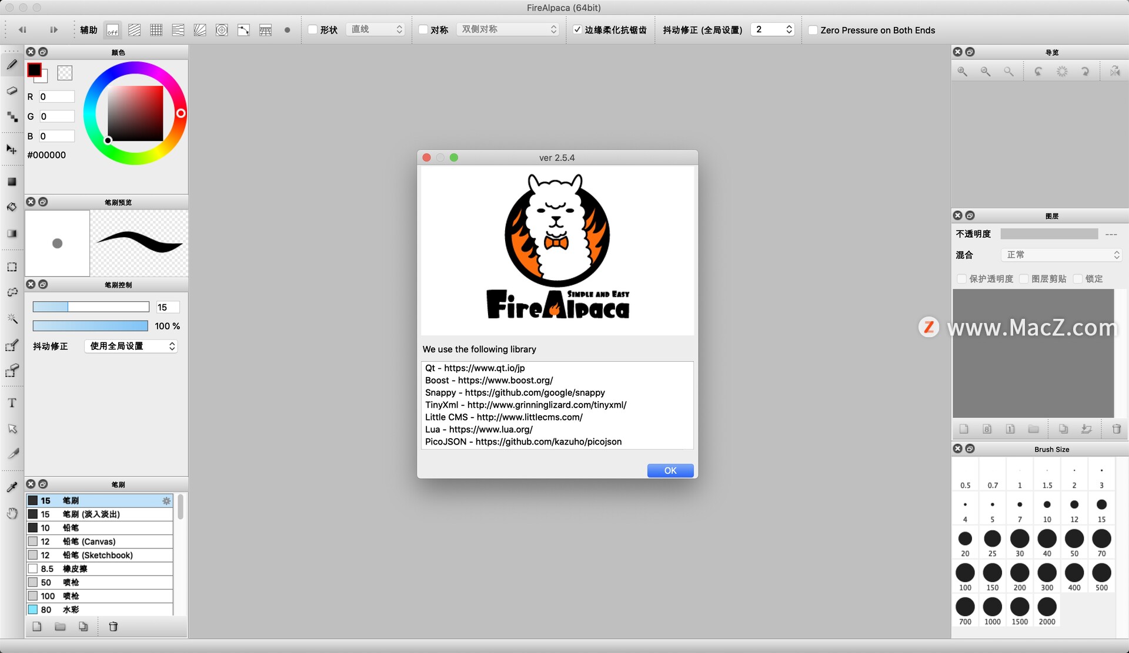Click the brush opacity slider at 100%

[90, 326]
